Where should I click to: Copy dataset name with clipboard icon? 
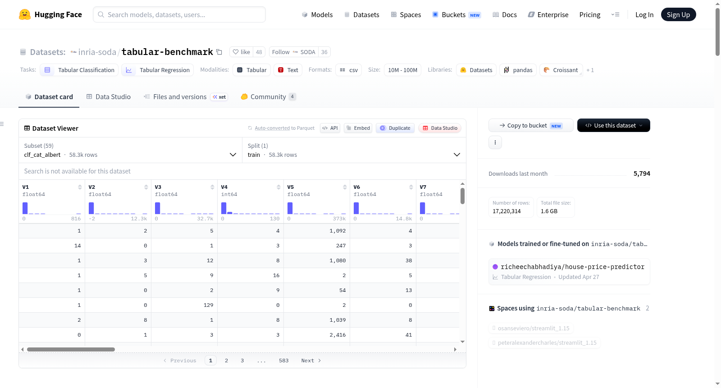click(219, 52)
